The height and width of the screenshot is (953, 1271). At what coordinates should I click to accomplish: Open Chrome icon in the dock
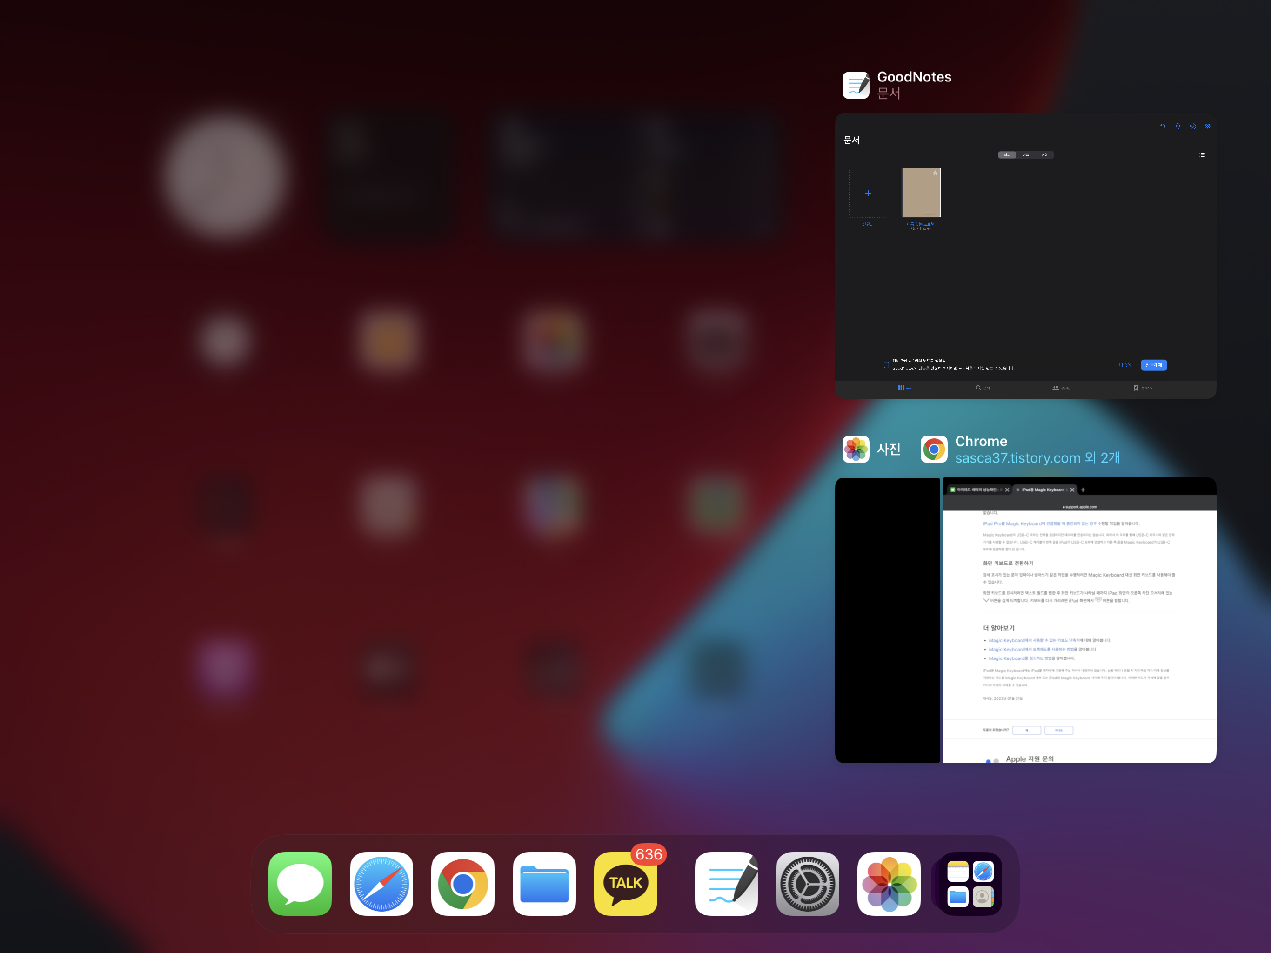(x=462, y=884)
